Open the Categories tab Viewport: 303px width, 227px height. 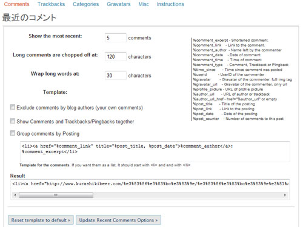(x=85, y=4)
